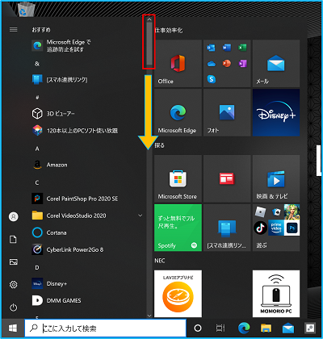This screenshot has width=323, height=339.
Task: Click the NEC group header
Action: [x=160, y=261]
